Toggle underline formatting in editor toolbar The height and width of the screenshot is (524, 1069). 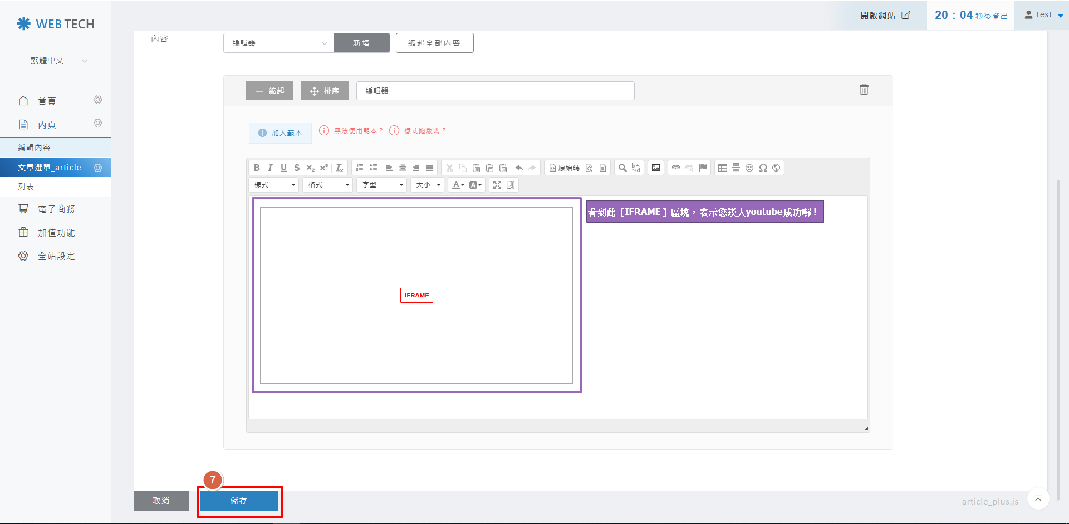[283, 168]
